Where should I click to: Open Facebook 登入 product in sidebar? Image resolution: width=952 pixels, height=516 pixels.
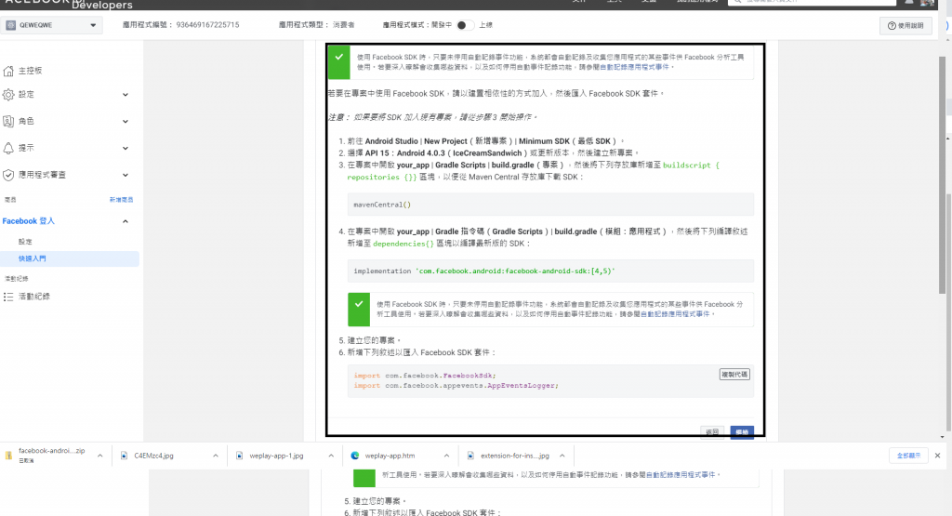(29, 221)
